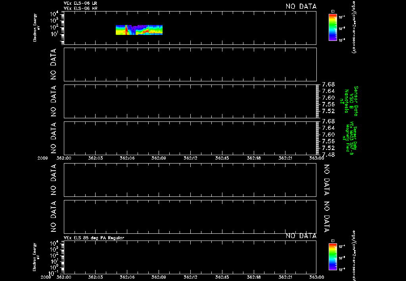
Task: Click the "NO DATA" label above the ELS-06 panel
Action: (301, 6)
